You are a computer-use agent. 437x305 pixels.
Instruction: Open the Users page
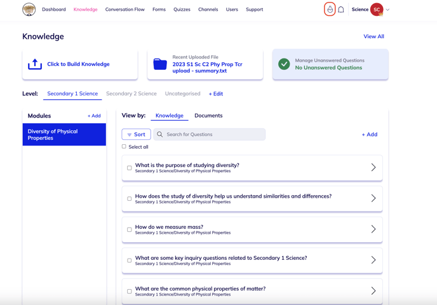tap(232, 10)
